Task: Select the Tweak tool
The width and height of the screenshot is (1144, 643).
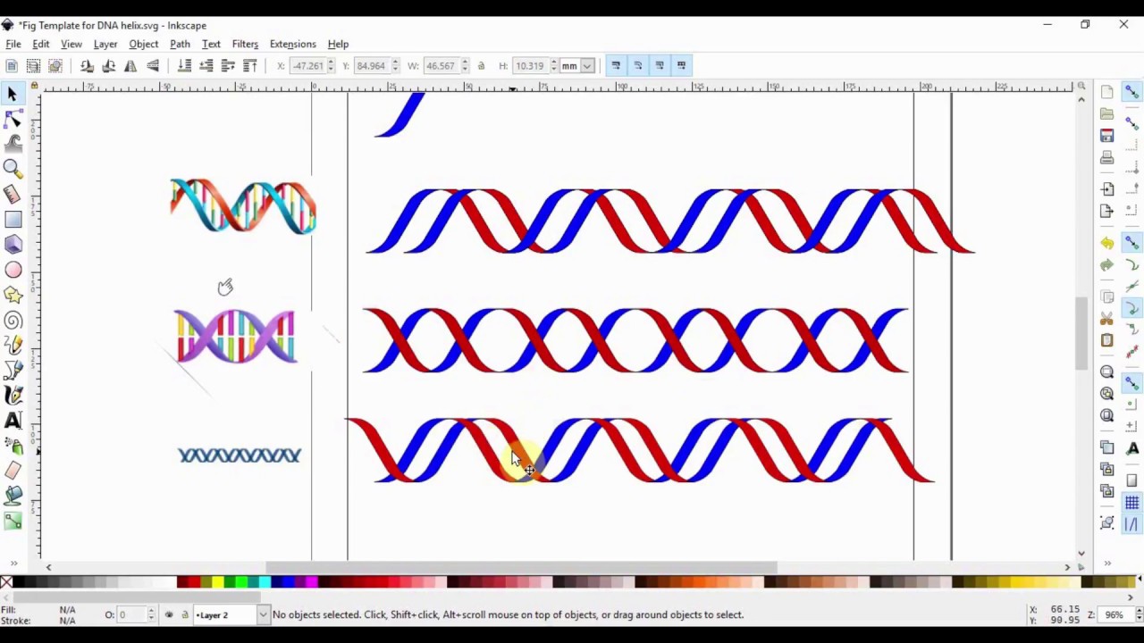Action: coord(13,143)
